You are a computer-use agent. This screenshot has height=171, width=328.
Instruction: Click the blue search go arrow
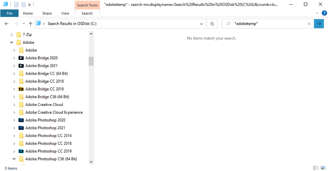pos(319,24)
